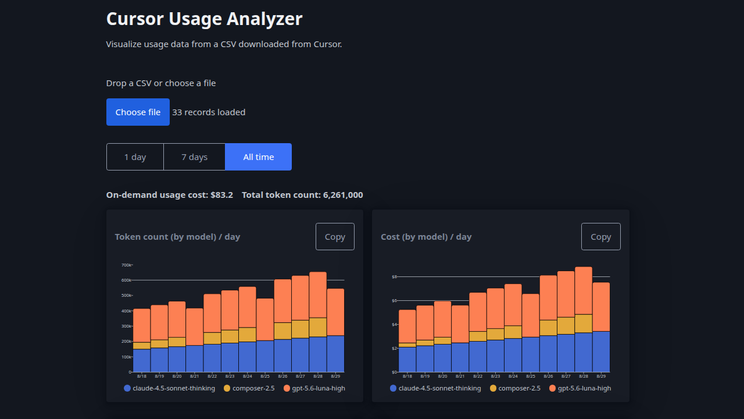This screenshot has height=419, width=744.
Task: Toggle gpt-5.6-luna-high legend in Token count chart
Action: tap(314, 388)
